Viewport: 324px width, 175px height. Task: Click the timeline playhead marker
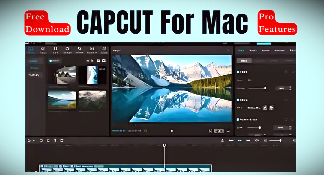(x=164, y=145)
